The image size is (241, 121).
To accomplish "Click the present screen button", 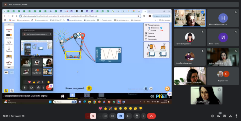I will [129, 116].
